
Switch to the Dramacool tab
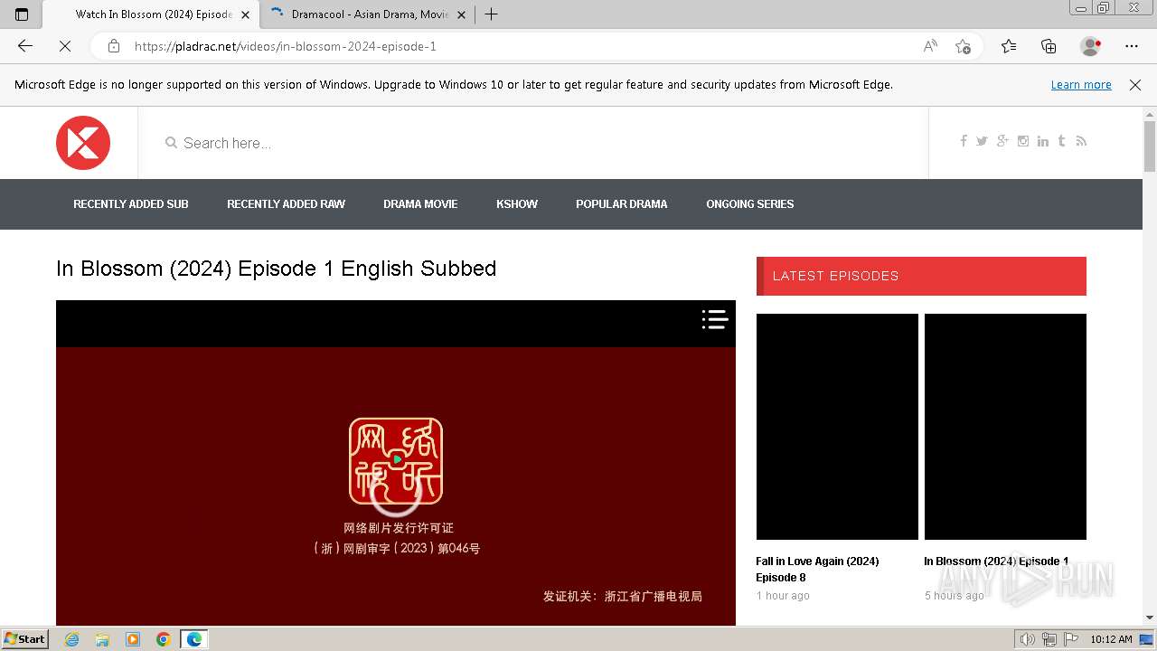click(x=368, y=14)
